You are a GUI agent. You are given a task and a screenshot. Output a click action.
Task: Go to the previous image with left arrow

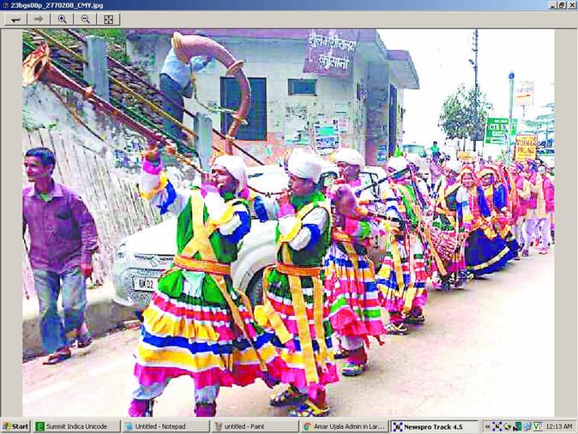pos(15,19)
